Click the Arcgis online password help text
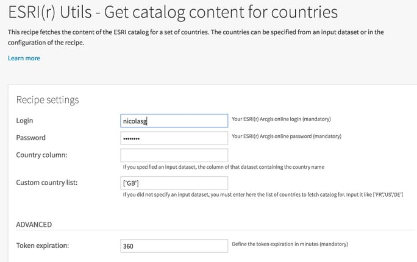417x262 pixels. [x=287, y=136]
